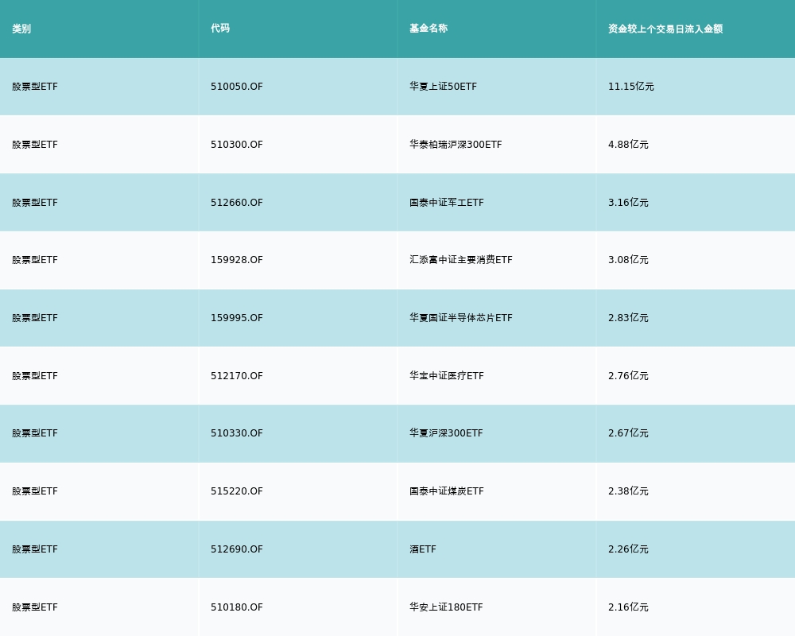Select inflow amount 3.16亿元
Viewport: 795px width, 636px height.
[628, 203]
